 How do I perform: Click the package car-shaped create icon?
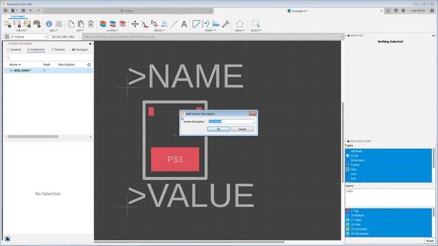pyautogui.click(x=37, y=24)
